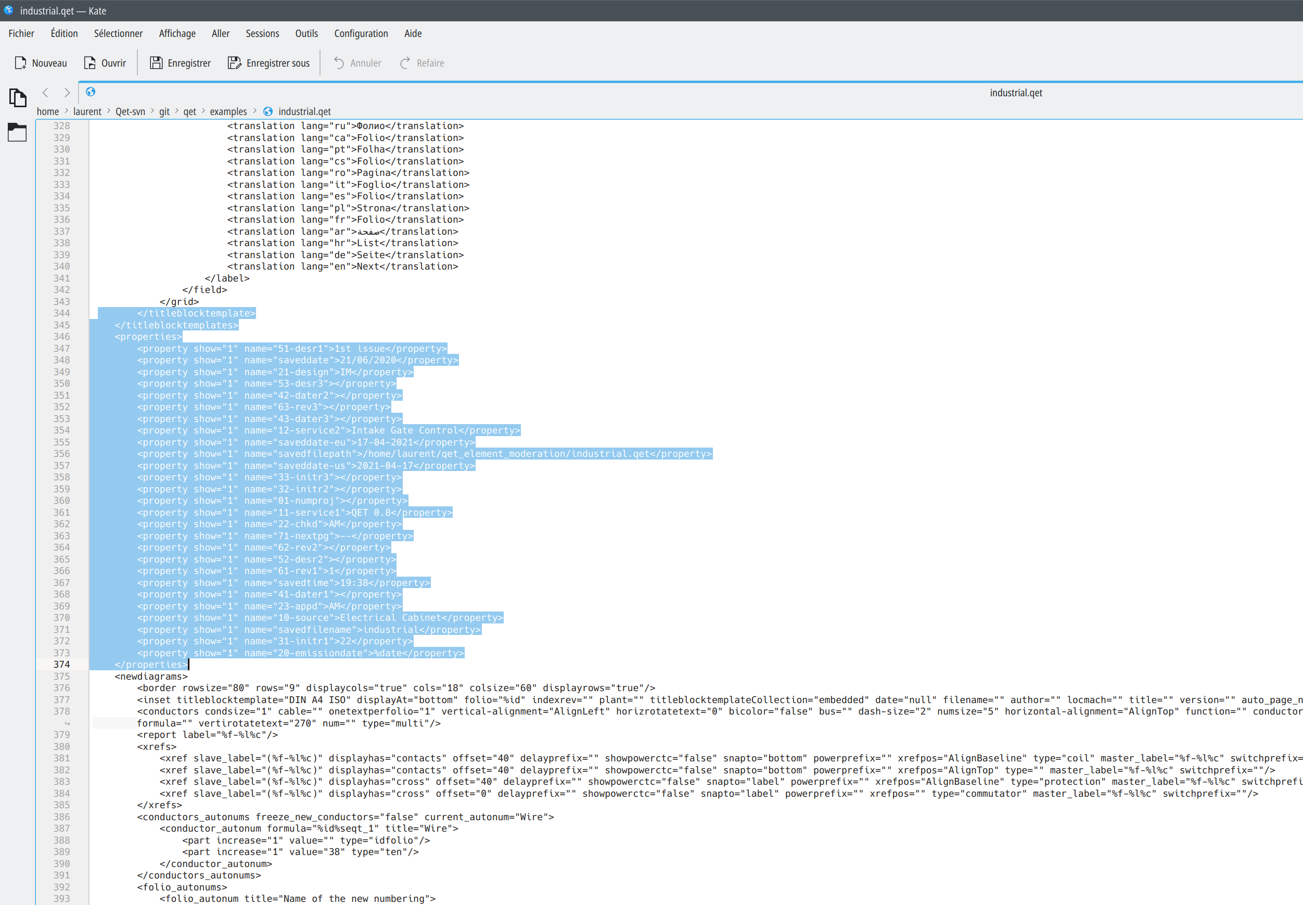Open the Outils menu
The image size is (1303, 905).
click(306, 33)
